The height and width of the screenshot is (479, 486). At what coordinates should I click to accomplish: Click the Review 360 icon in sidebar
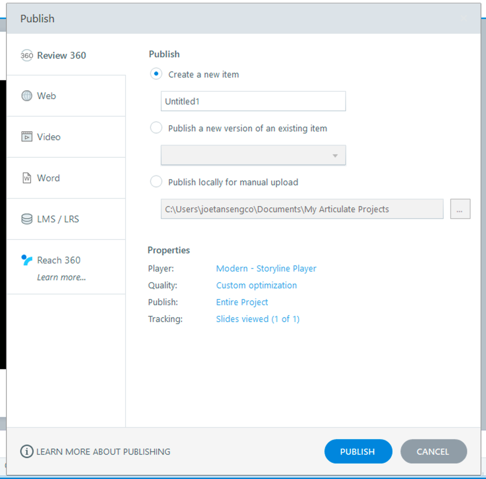[x=27, y=55]
